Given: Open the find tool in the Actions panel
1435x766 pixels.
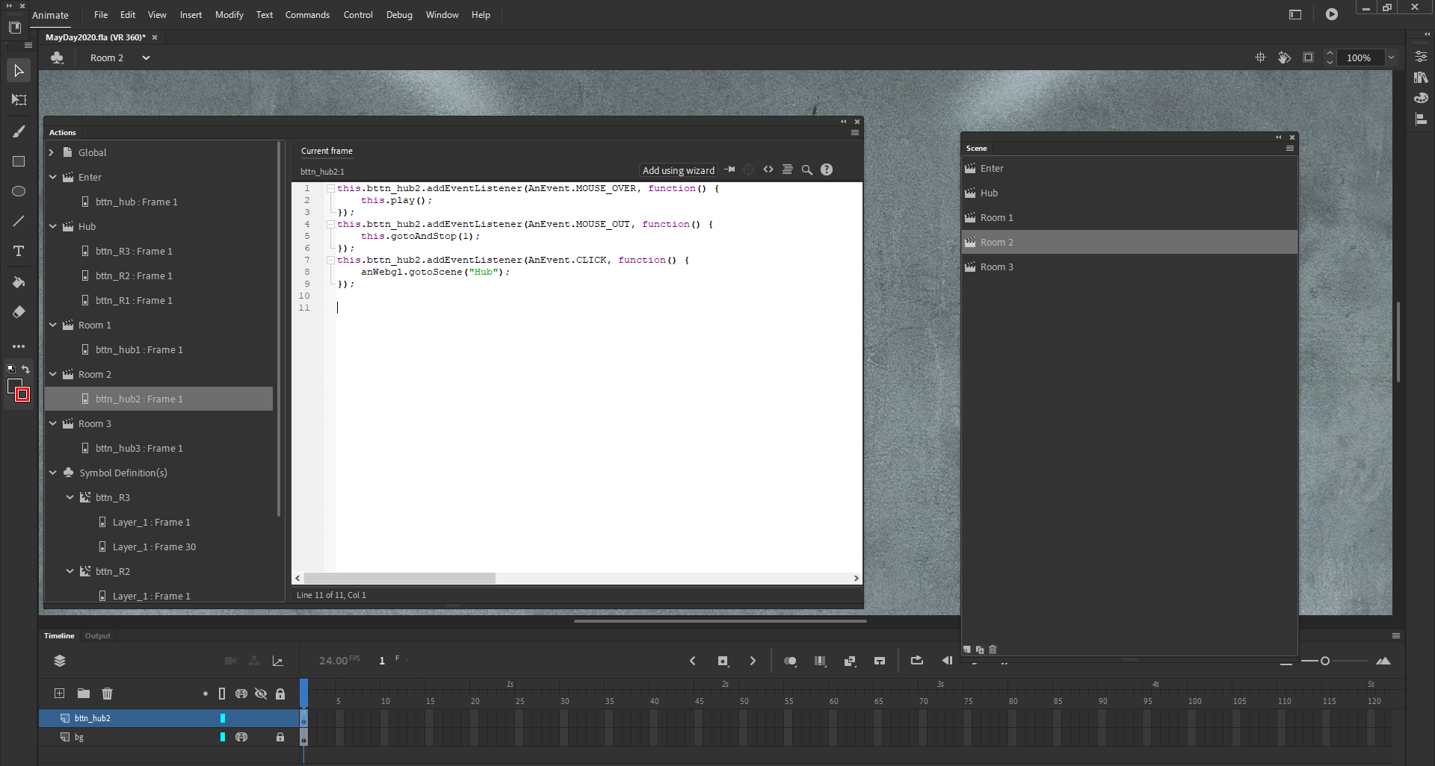Looking at the screenshot, I should (806, 169).
